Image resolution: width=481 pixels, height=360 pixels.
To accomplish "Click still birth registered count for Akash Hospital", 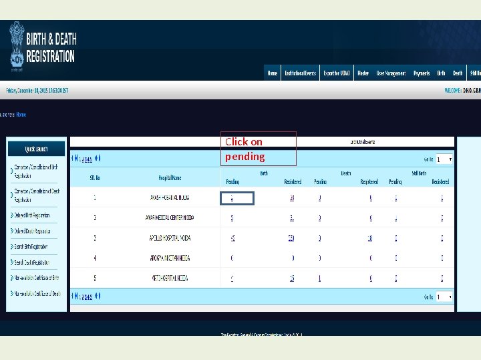I will click(x=442, y=198).
